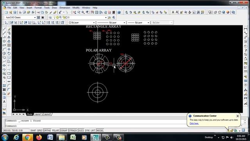The height and width of the screenshot is (141, 250).
Task: Click the Plot (print) icon
Action: [20, 12]
